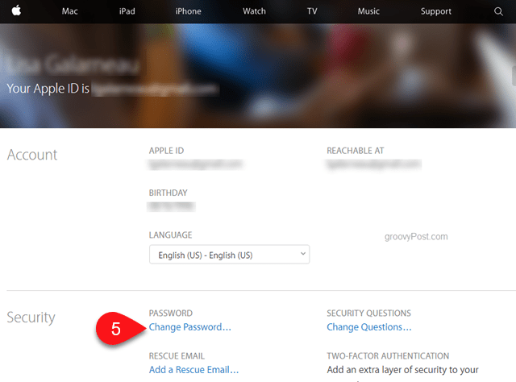Viewport: 516px width, 382px height.
Task: Click the page's vertical scrollbar handle
Action: click(514, 76)
